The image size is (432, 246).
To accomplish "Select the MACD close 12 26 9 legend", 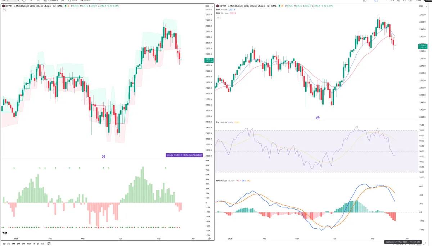I will point(225,180).
